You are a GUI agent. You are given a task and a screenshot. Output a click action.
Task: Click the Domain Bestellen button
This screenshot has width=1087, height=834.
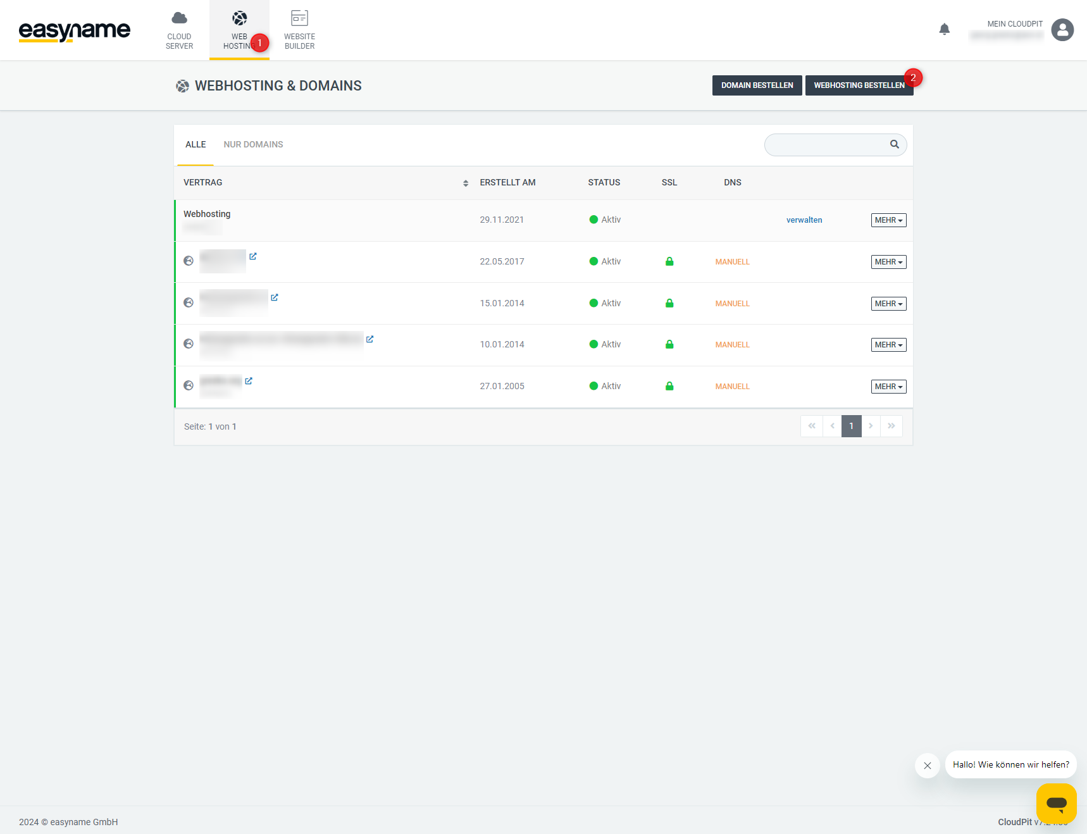757,85
